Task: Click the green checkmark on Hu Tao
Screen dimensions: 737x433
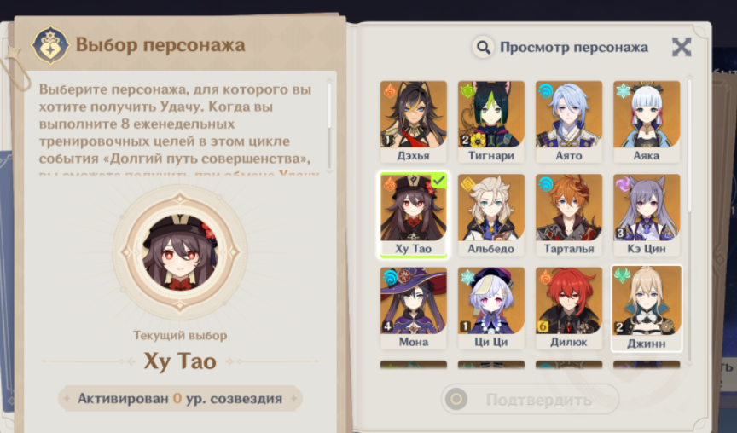Action: coord(439,181)
